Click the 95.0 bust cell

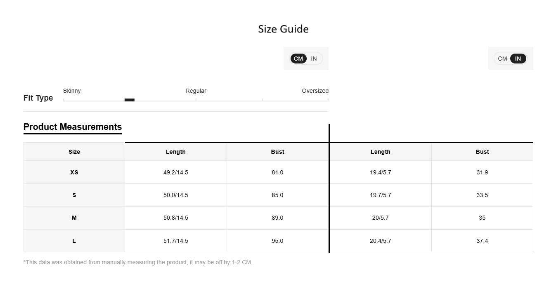coord(278,241)
